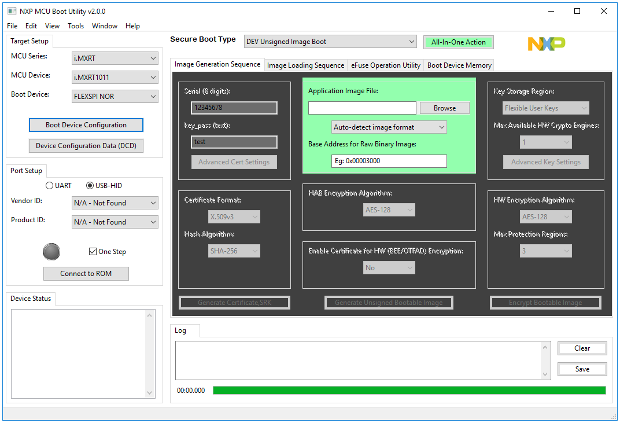This screenshot has width=620, height=423.
Task: Clear the log
Action: 582,348
